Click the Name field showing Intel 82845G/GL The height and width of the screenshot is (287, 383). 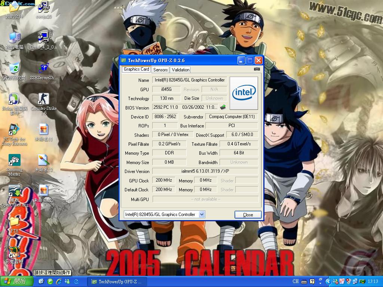click(190, 80)
